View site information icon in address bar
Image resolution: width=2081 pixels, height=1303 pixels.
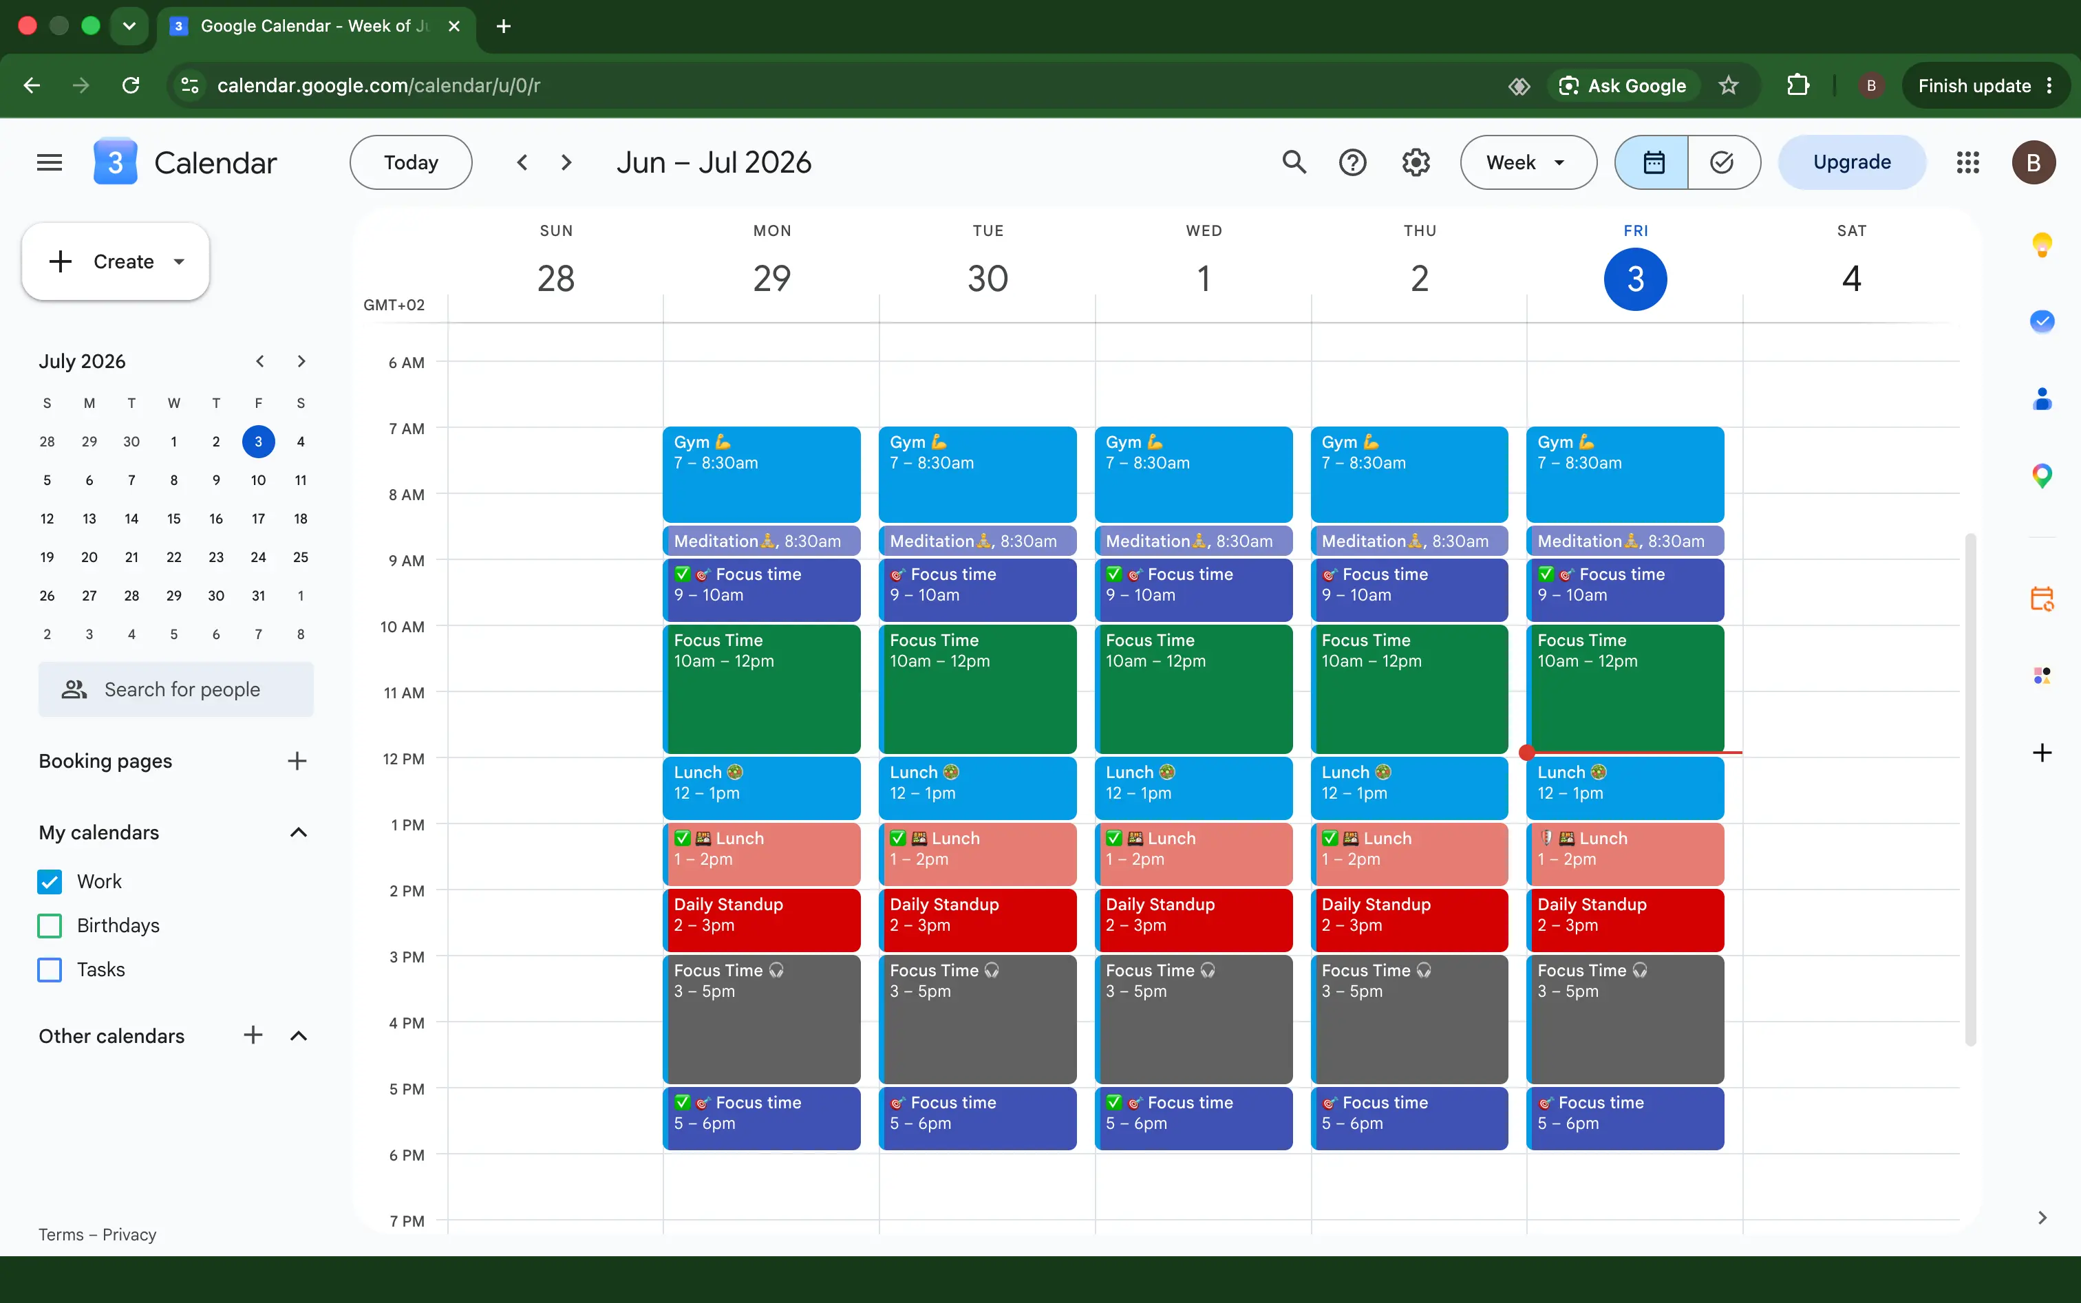pyautogui.click(x=190, y=85)
